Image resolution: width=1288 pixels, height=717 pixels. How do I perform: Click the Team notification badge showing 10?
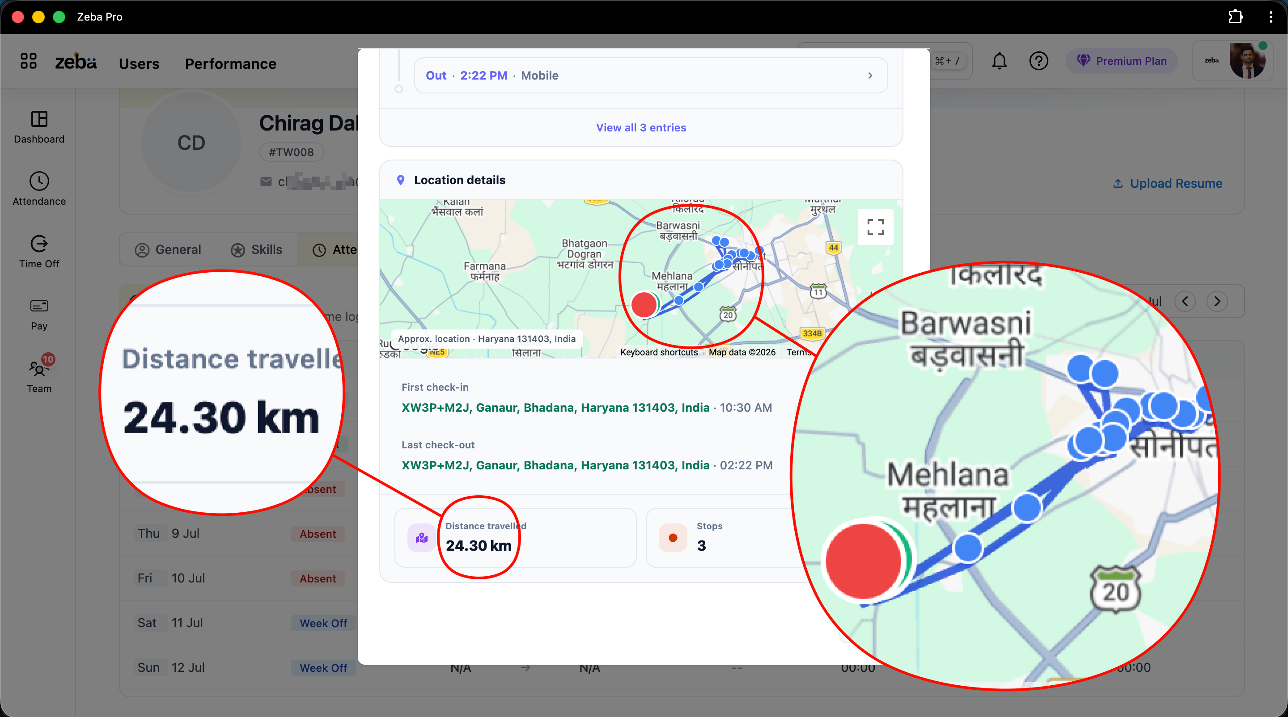(48, 359)
